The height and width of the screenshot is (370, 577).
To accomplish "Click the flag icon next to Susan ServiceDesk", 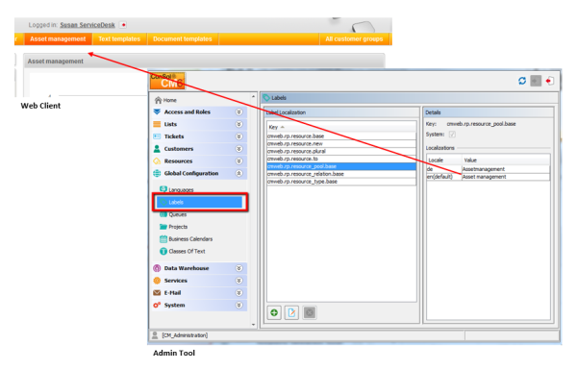I will (x=124, y=25).
